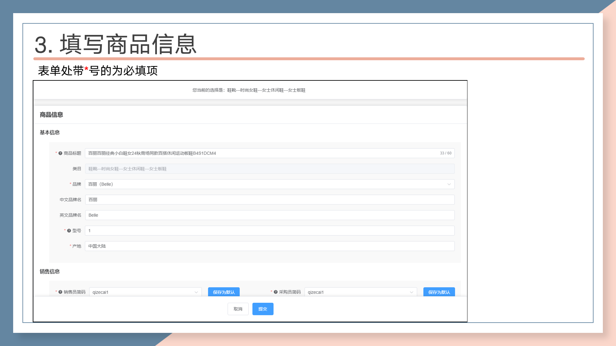Expand the 品牌 dropdown arrow

tap(449, 184)
